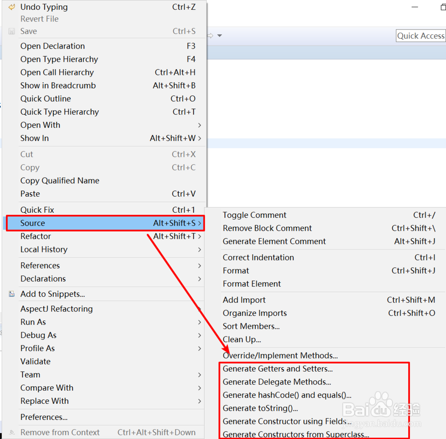Screen dimensions: 446x439
Task: Expand the Compare With submenu
Action: pos(104,388)
